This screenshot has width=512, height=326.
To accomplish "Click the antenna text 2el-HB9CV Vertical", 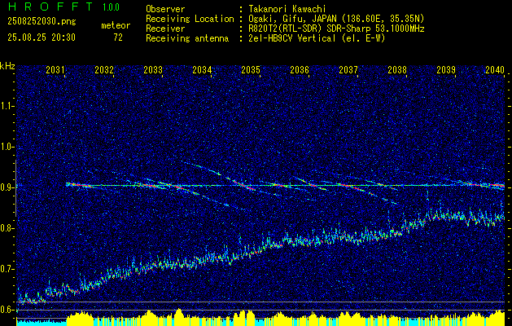I will (x=292, y=38).
